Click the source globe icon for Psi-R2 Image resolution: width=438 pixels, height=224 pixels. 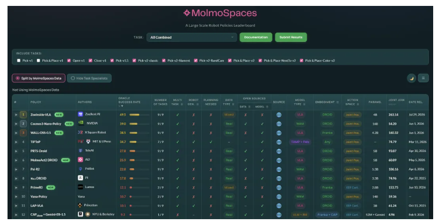(279, 169)
